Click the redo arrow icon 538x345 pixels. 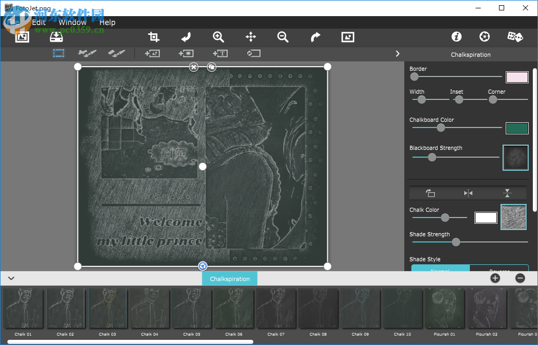coord(315,37)
